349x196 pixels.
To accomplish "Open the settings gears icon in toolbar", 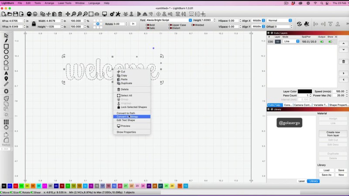I will [x=112, y=14].
